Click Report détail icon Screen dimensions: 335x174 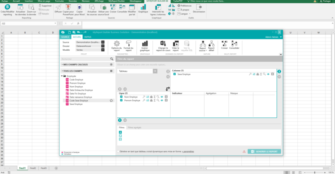point(211,46)
